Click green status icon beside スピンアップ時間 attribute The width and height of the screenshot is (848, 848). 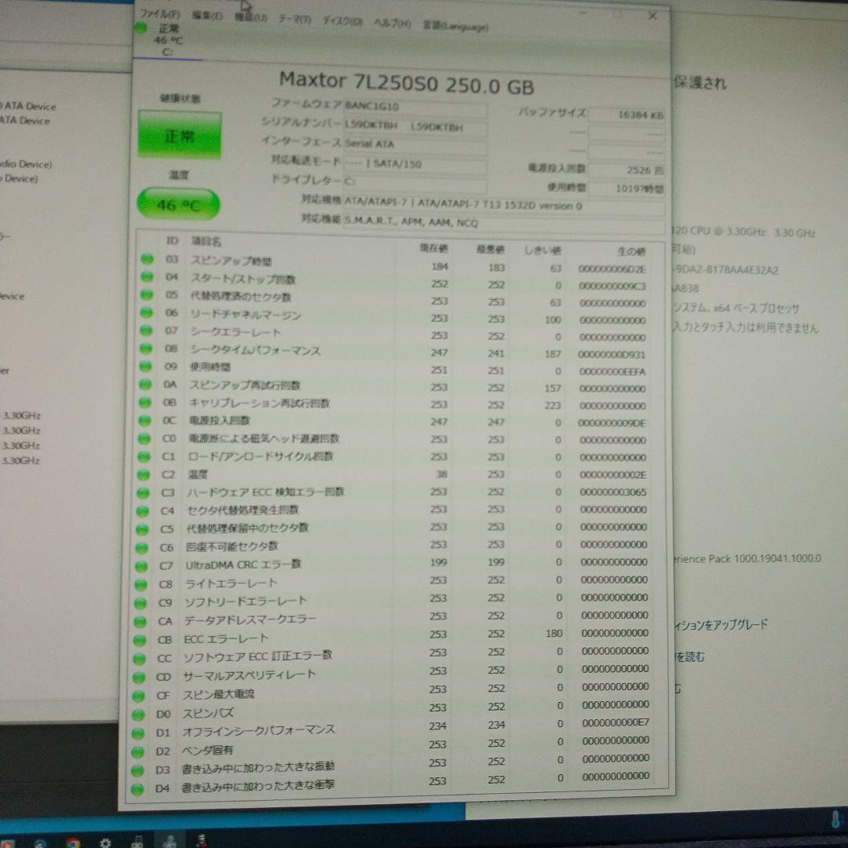click(x=145, y=260)
